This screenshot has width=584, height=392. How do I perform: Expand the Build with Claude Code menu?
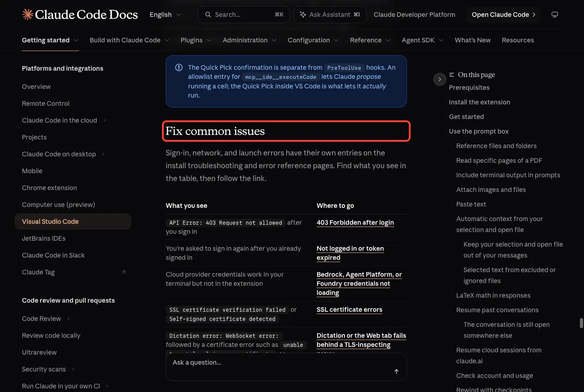click(x=130, y=40)
